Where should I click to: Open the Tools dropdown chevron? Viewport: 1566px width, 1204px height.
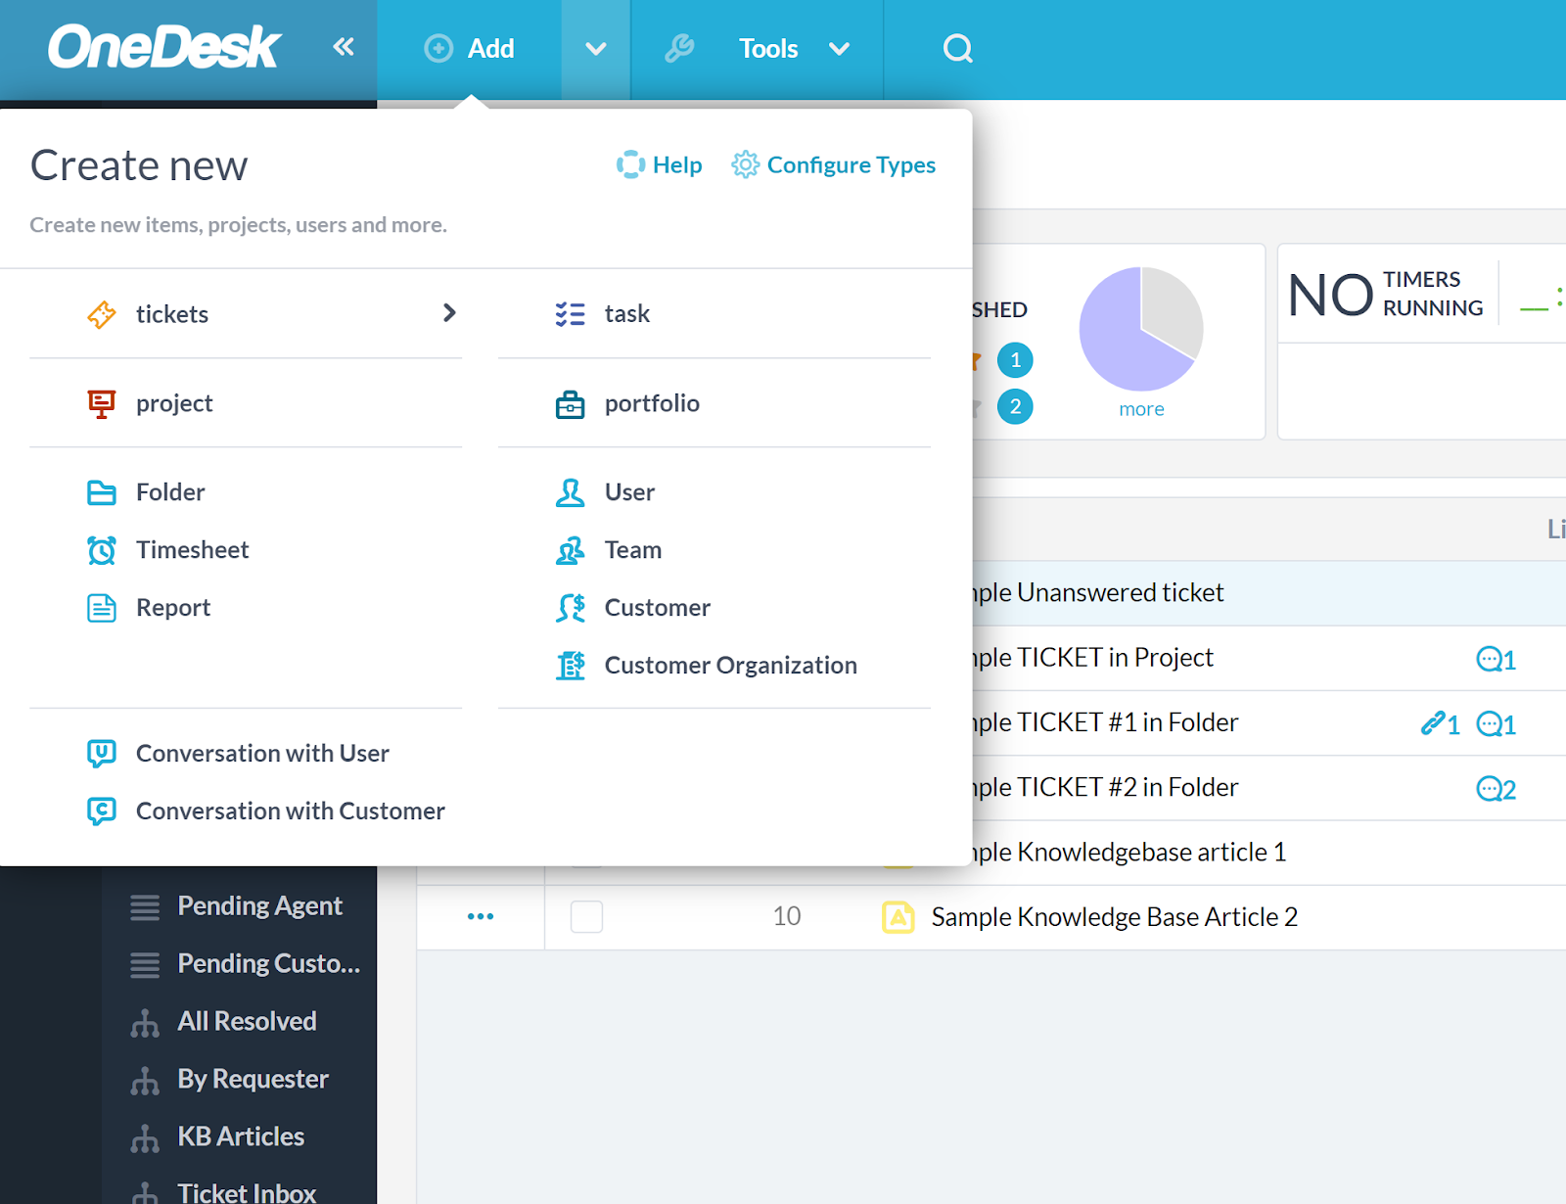pyautogui.click(x=839, y=49)
